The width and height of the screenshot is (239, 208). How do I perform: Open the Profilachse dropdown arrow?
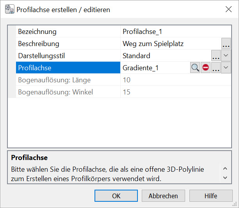click(x=226, y=68)
